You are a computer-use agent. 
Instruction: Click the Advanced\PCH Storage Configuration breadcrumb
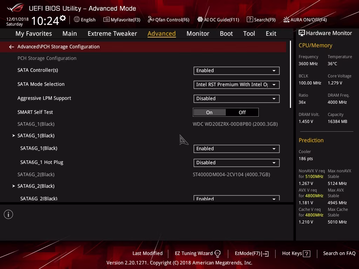(59, 47)
